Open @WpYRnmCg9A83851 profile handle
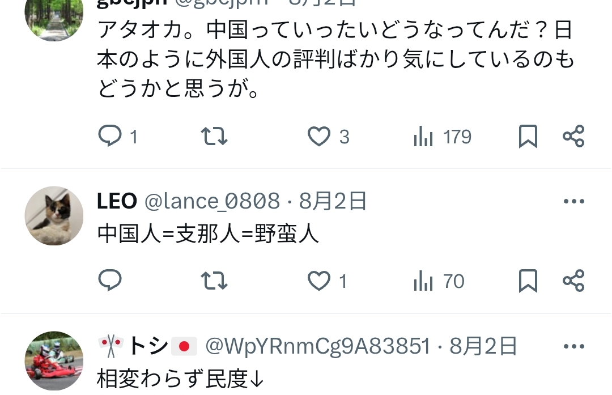The height and width of the screenshot is (395, 612). point(317,346)
